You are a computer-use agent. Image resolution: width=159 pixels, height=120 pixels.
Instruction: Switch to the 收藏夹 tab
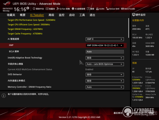tap(11, 15)
